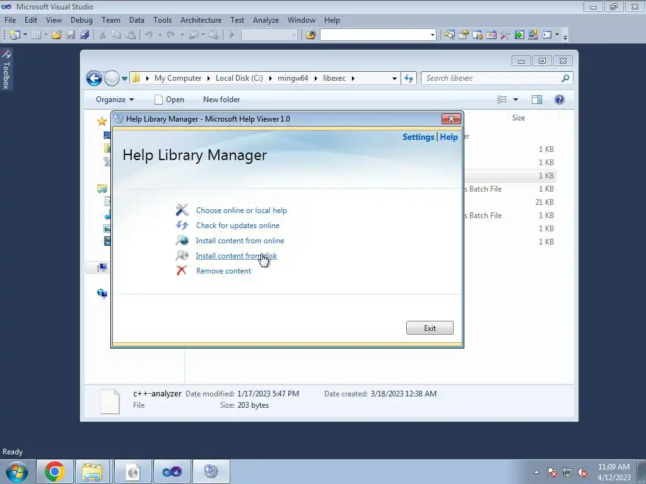
Task: Click the Paste clipboard toolbar icon
Action: [x=131, y=35]
